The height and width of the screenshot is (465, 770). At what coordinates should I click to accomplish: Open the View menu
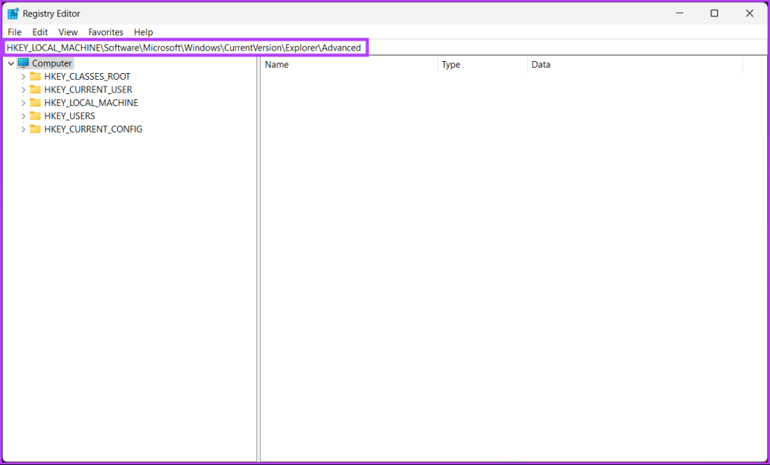click(68, 32)
